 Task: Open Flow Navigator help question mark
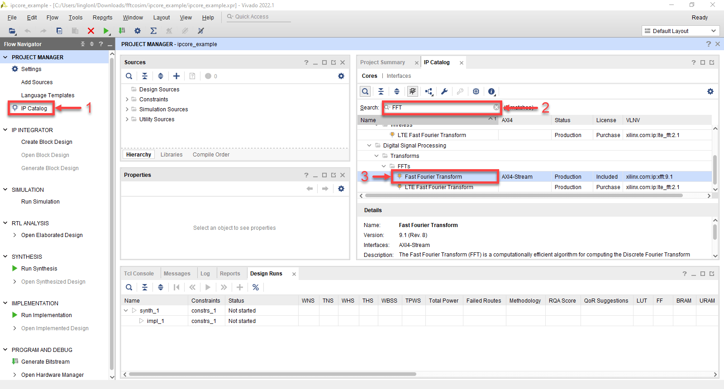click(101, 44)
